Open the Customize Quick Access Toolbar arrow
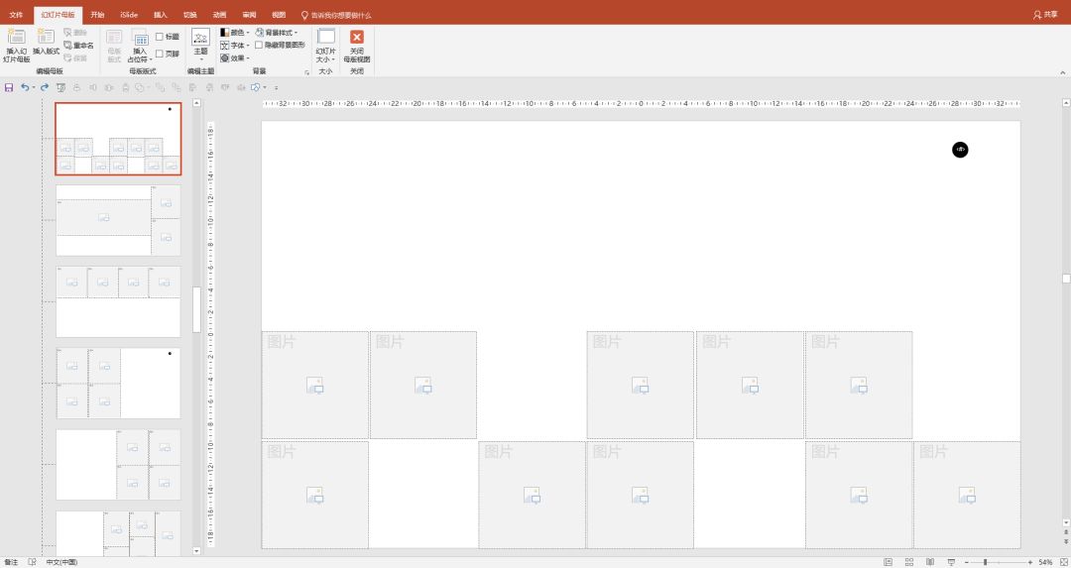The image size is (1071, 568). click(276, 87)
